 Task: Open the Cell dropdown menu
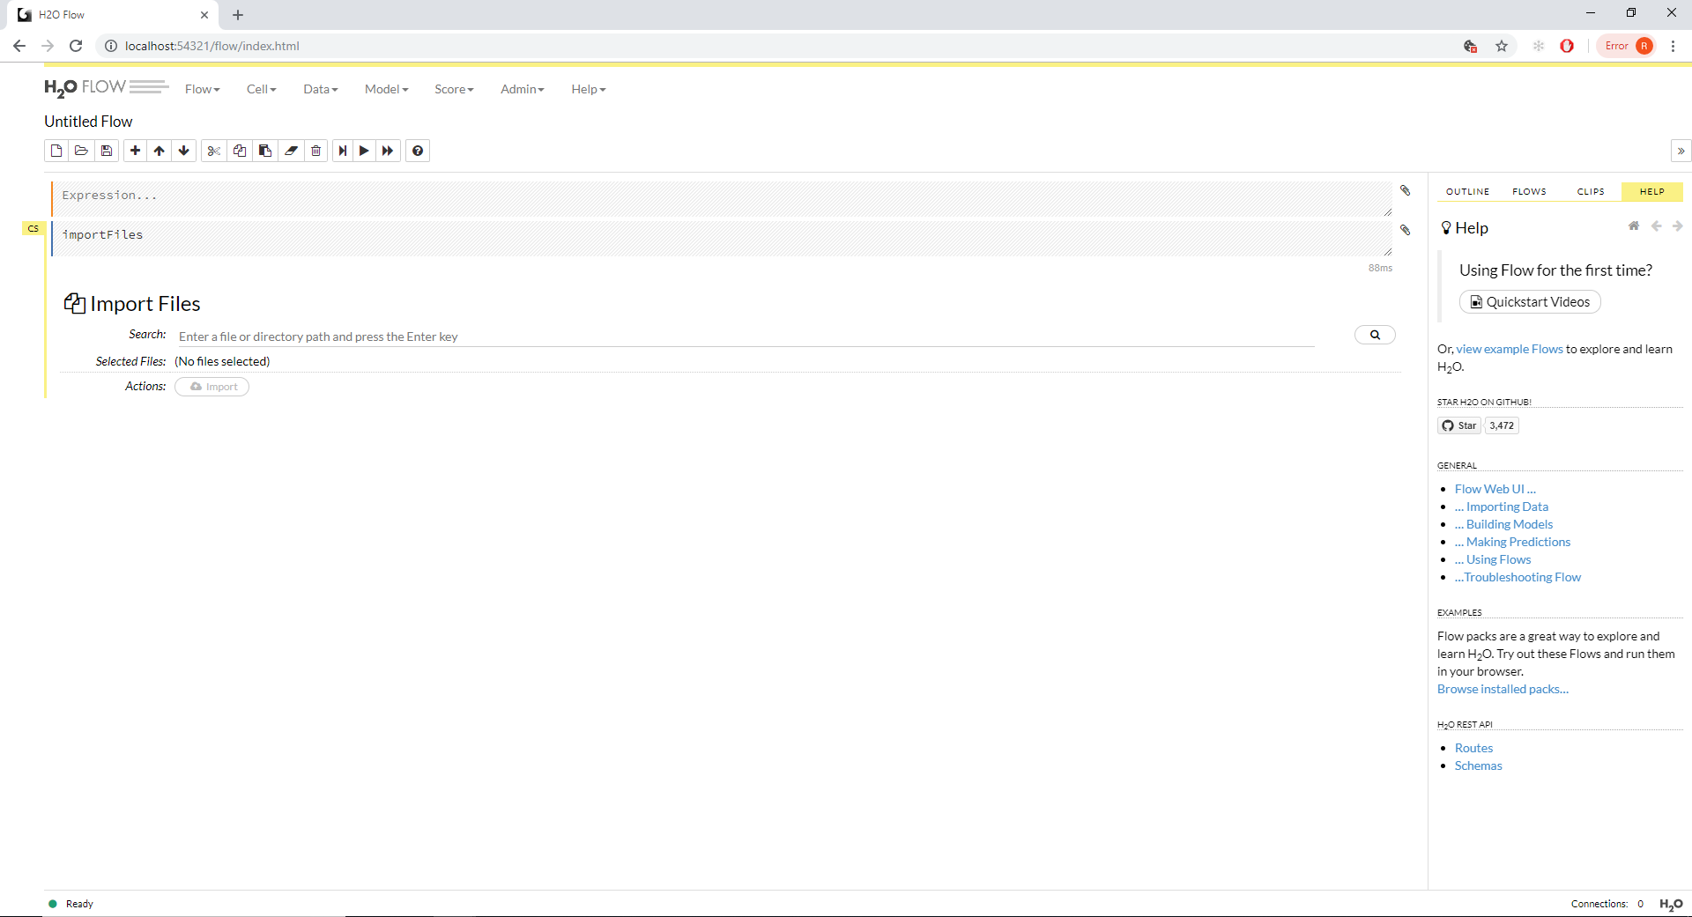pos(262,89)
